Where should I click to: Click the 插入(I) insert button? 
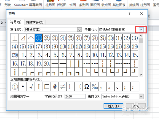(x=113, y=106)
